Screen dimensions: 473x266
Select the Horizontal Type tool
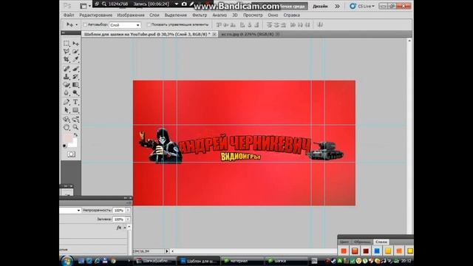coord(75,102)
